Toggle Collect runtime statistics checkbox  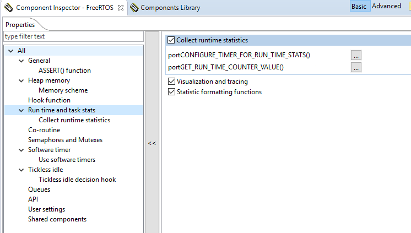pos(171,40)
